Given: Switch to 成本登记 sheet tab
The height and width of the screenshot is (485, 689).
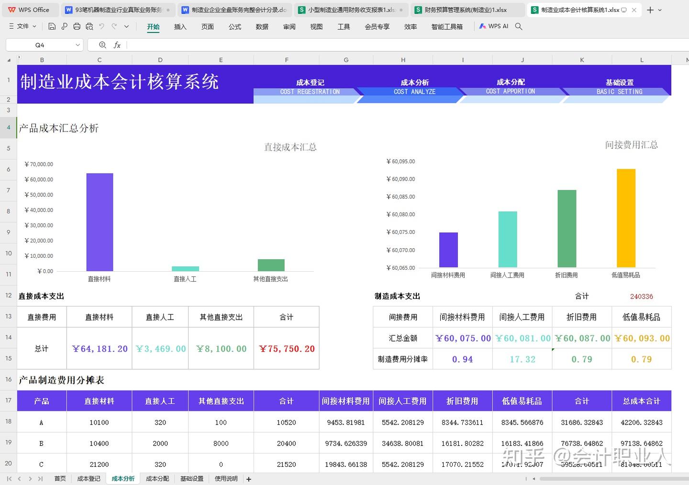Looking at the screenshot, I should click(89, 478).
